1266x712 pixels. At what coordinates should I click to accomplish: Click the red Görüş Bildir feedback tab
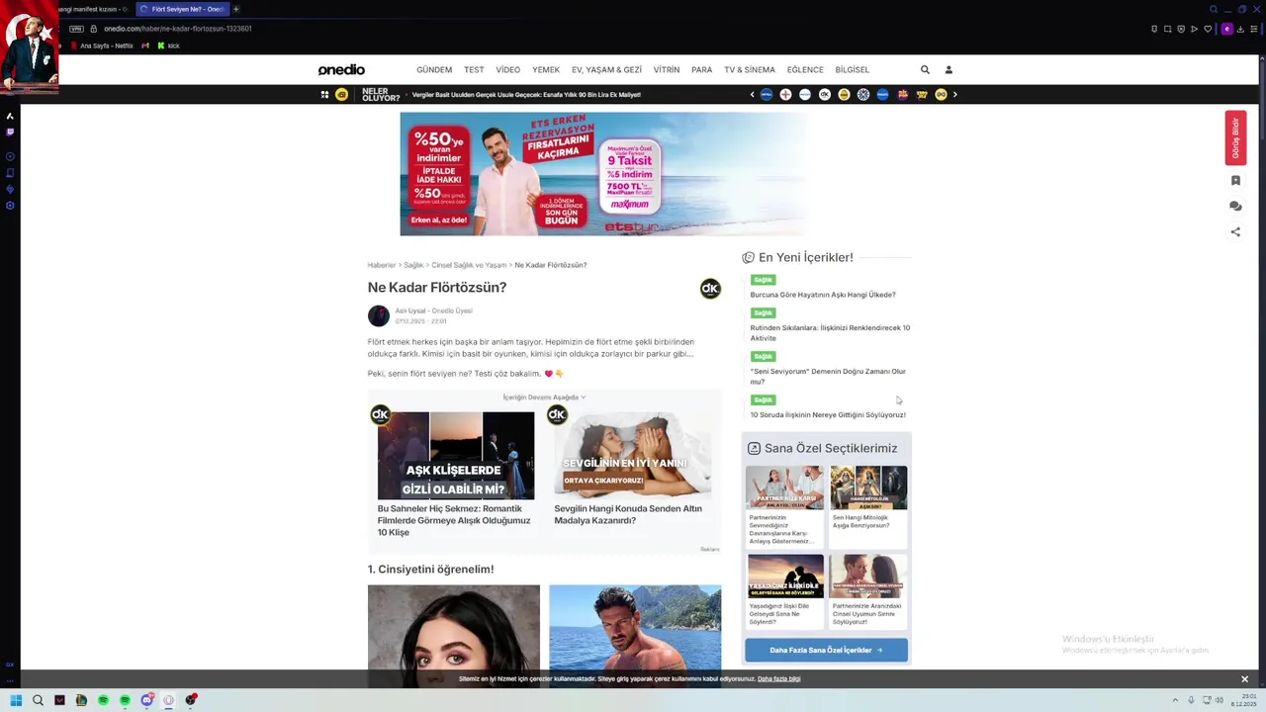point(1235,137)
